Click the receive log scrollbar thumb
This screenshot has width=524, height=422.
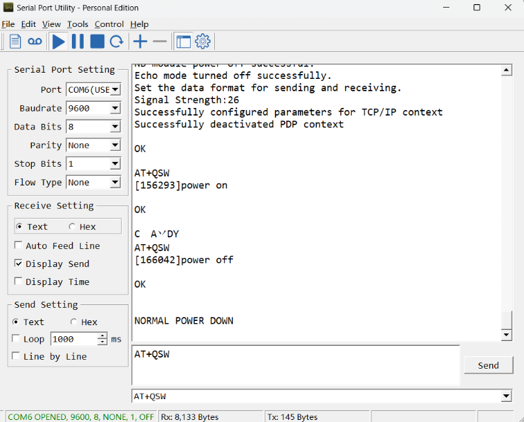tap(507, 320)
